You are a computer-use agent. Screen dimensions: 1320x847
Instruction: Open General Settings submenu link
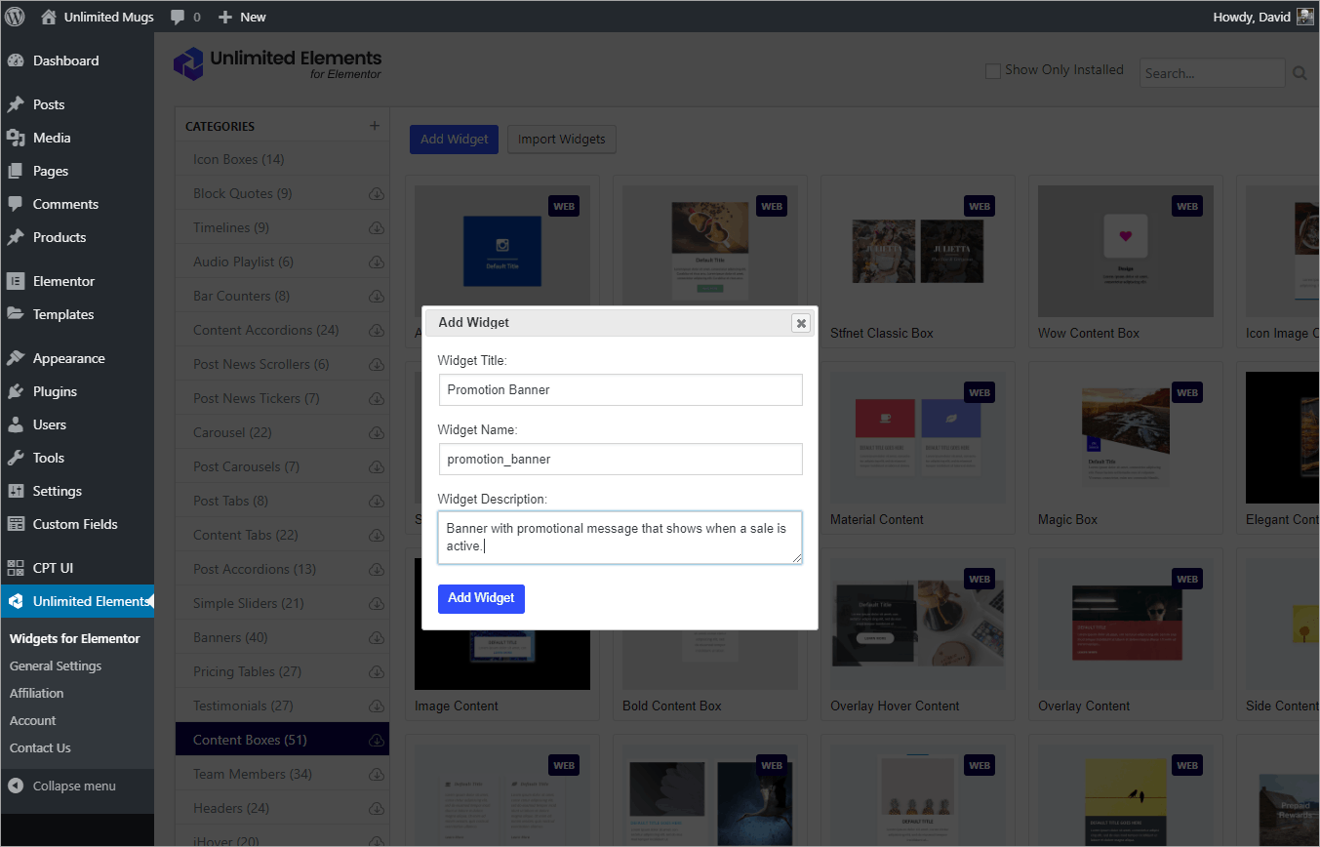tap(56, 665)
